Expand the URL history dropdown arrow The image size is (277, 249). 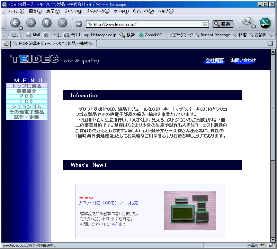coord(205,24)
